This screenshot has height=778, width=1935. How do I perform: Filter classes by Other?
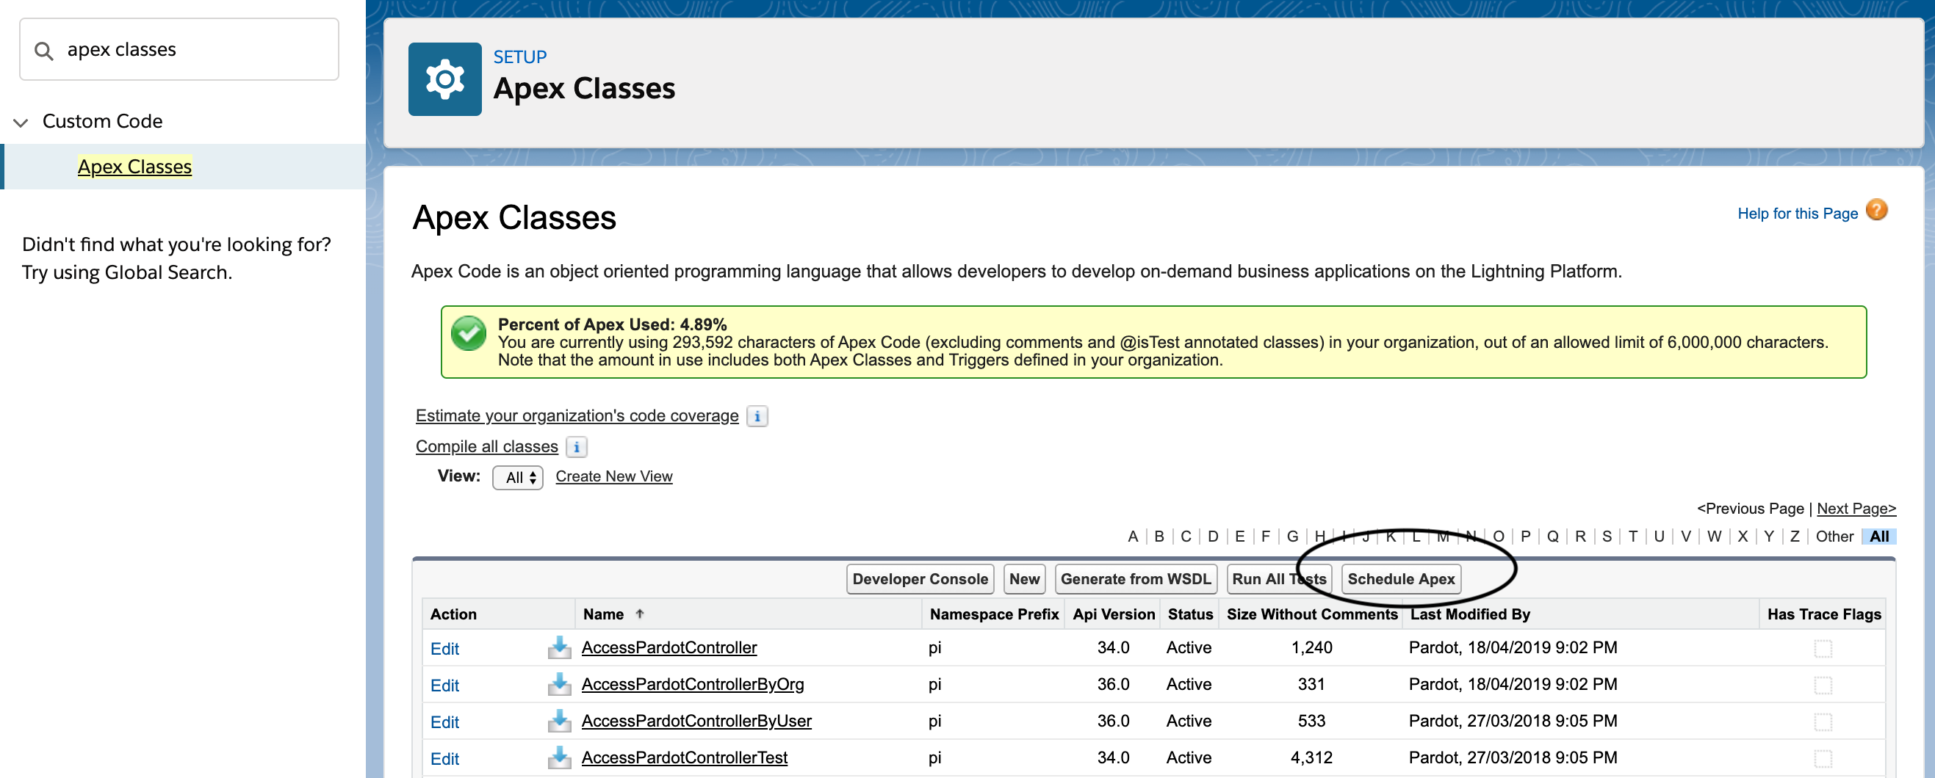point(1834,537)
